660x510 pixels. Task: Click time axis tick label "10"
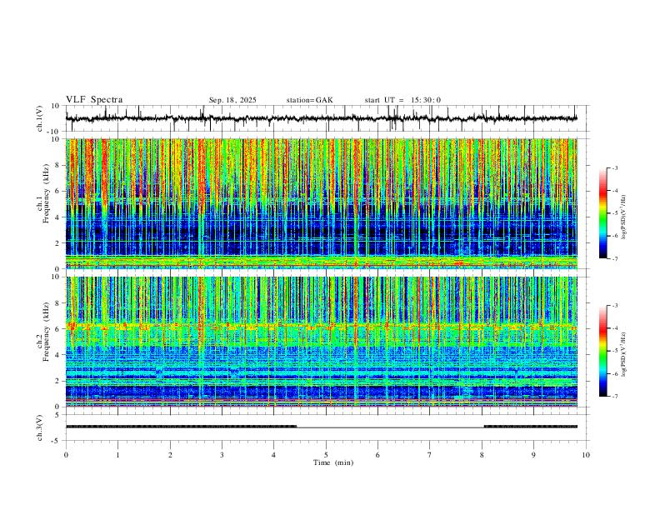pos(586,455)
